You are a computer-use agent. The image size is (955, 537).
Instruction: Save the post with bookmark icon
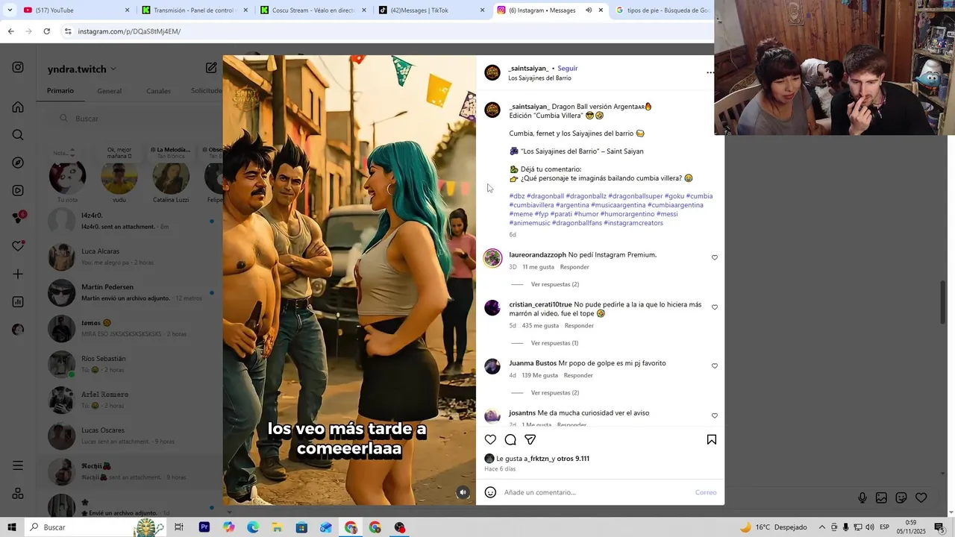[711, 440]
